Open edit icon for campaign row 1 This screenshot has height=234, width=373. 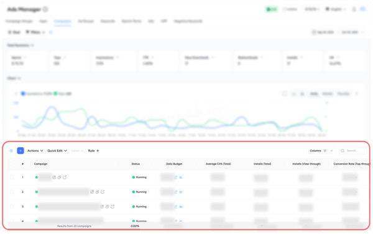[54, 178]
